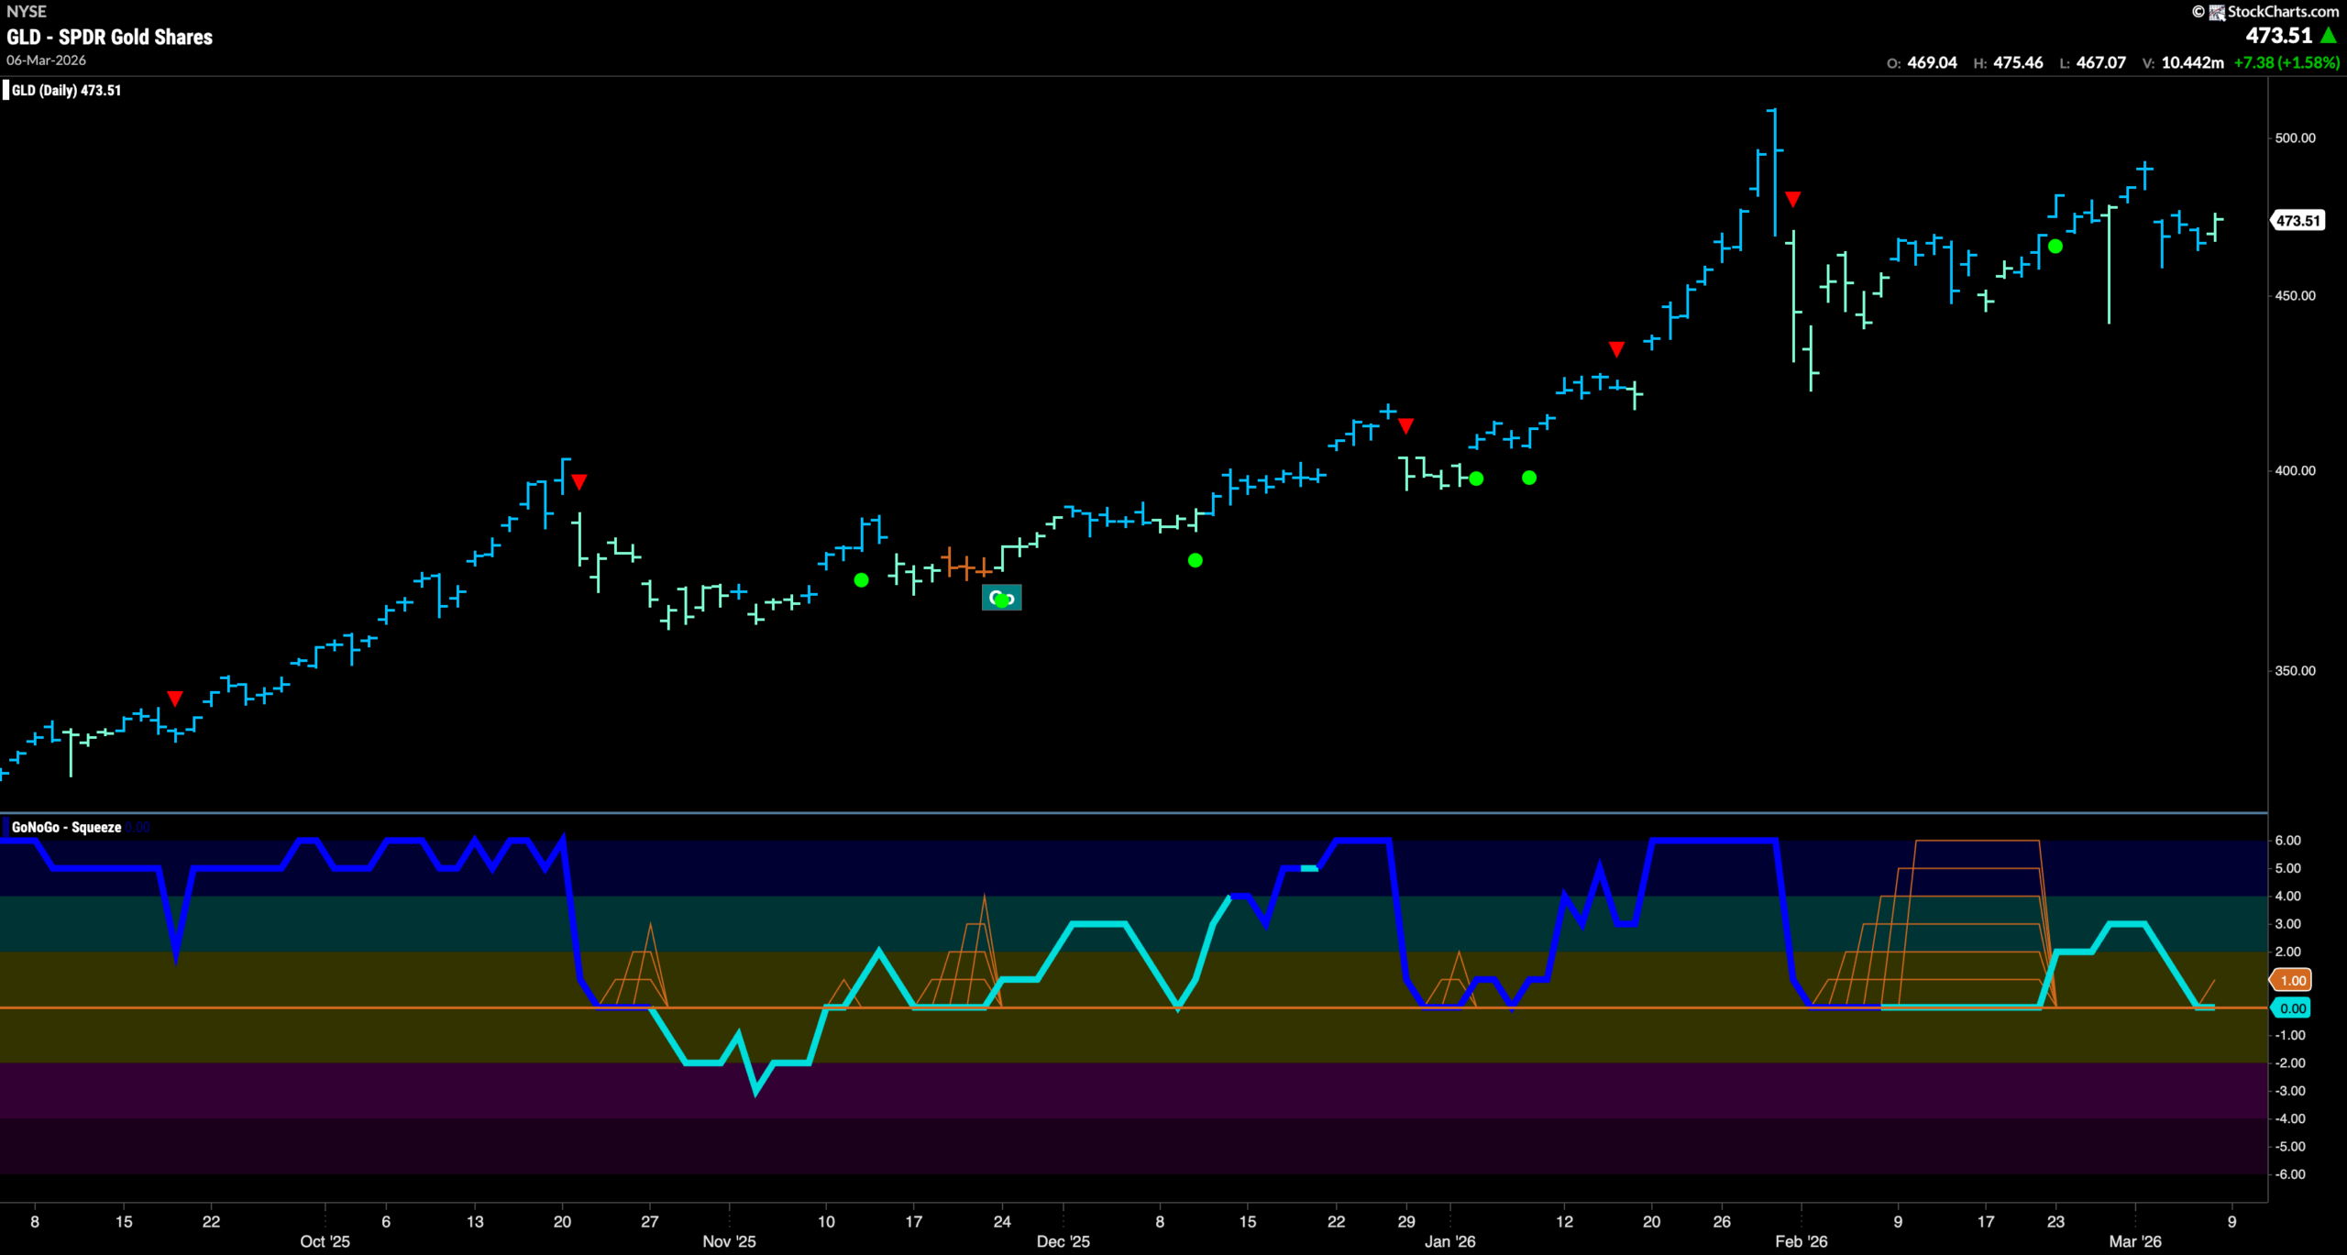The image size is (2347, 1255).
Task: Click the red triangle marker at late January peak
Action: pos(1793,199)
